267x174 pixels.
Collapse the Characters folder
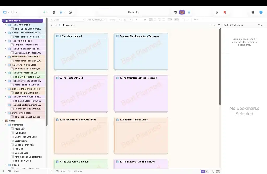tap(6, 125)
